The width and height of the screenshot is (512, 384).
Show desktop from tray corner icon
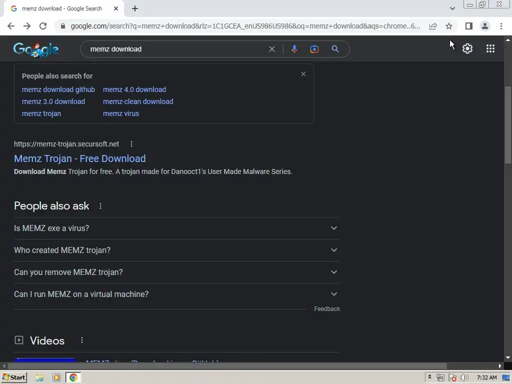click(x=506, y=378)
